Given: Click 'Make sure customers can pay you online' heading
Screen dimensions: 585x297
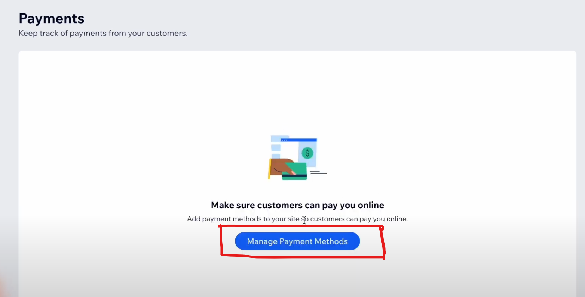Looking at the screenshot, I should click(x=297, y=205).
